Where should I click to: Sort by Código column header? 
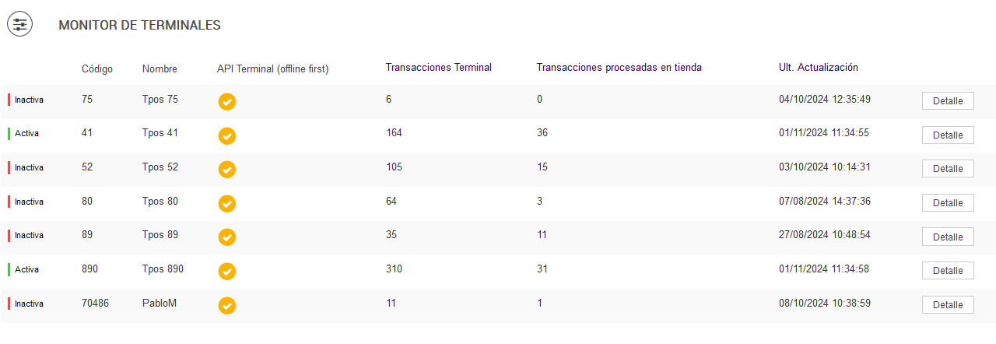tap(97, 68)
